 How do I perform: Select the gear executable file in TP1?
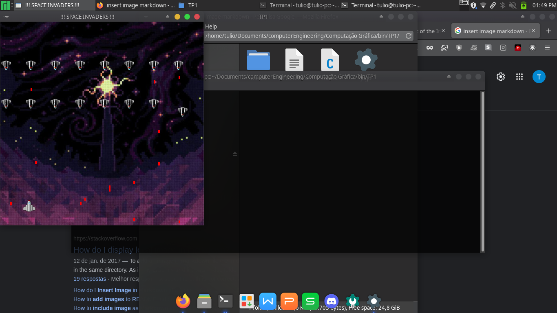[x=366, y=60]
